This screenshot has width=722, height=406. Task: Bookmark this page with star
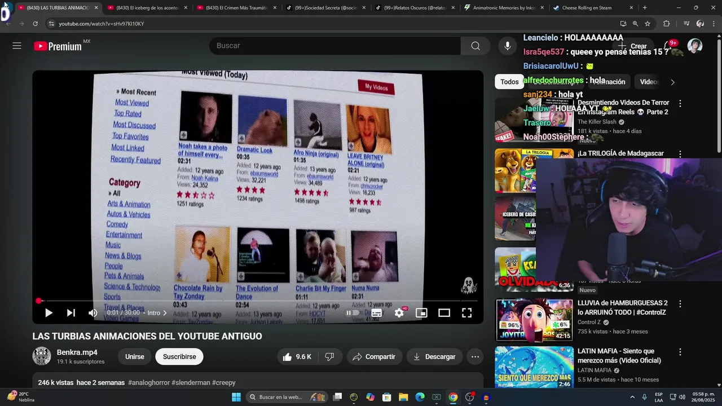coord(648,24)
